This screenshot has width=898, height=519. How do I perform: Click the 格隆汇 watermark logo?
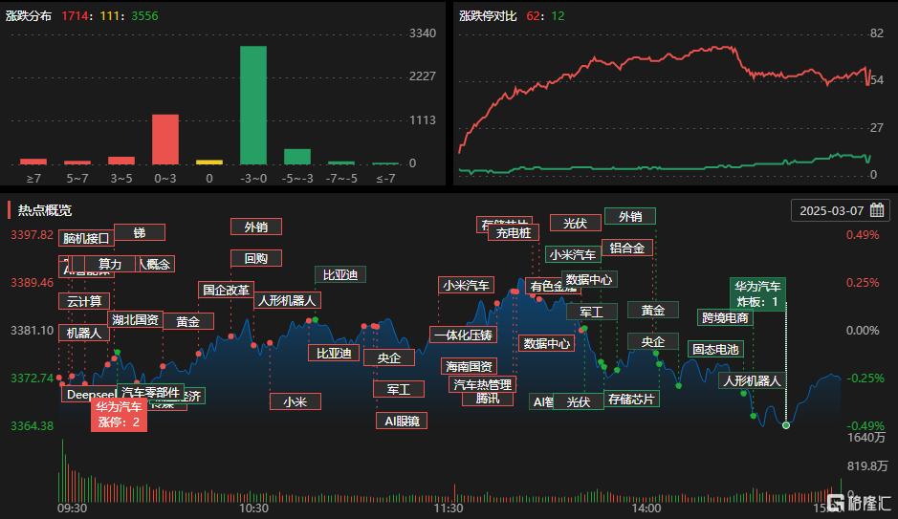coord(858,503)
